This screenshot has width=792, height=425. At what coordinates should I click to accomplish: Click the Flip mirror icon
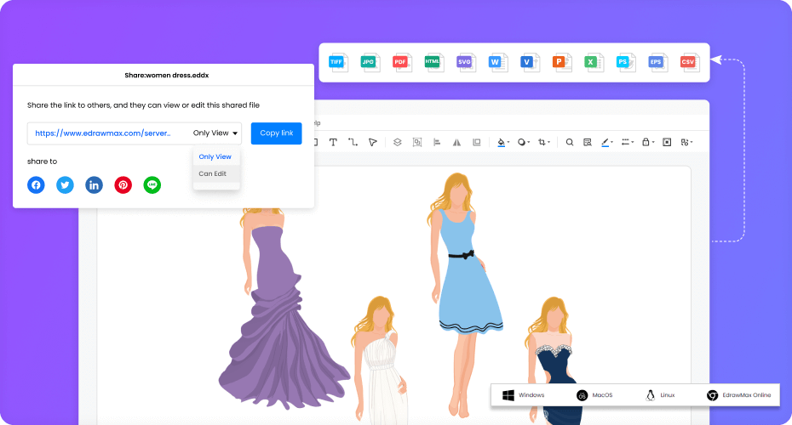coord(456,142)
